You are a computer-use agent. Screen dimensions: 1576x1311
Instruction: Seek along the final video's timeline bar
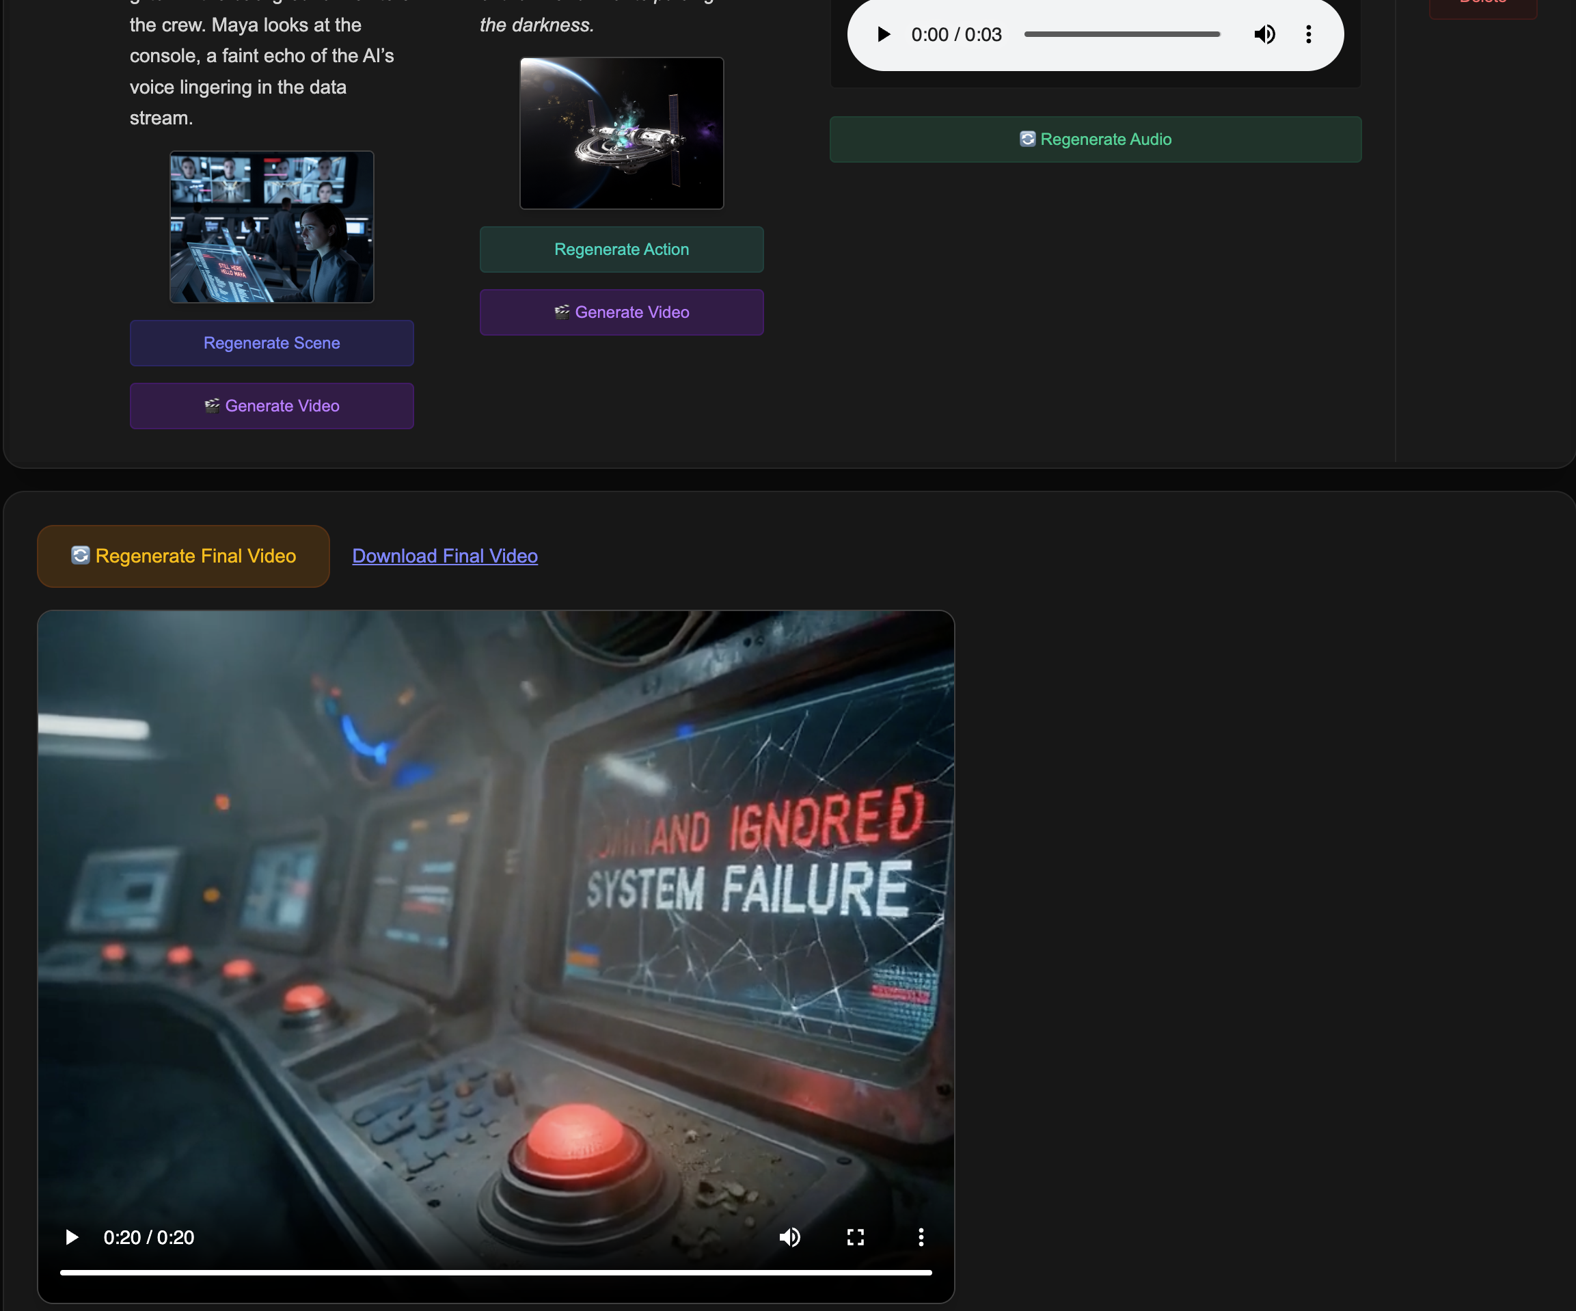(495, 1273)
